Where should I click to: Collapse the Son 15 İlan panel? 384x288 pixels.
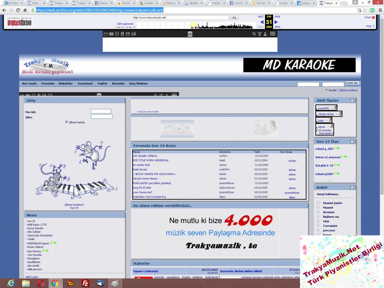tap(352, 142)
